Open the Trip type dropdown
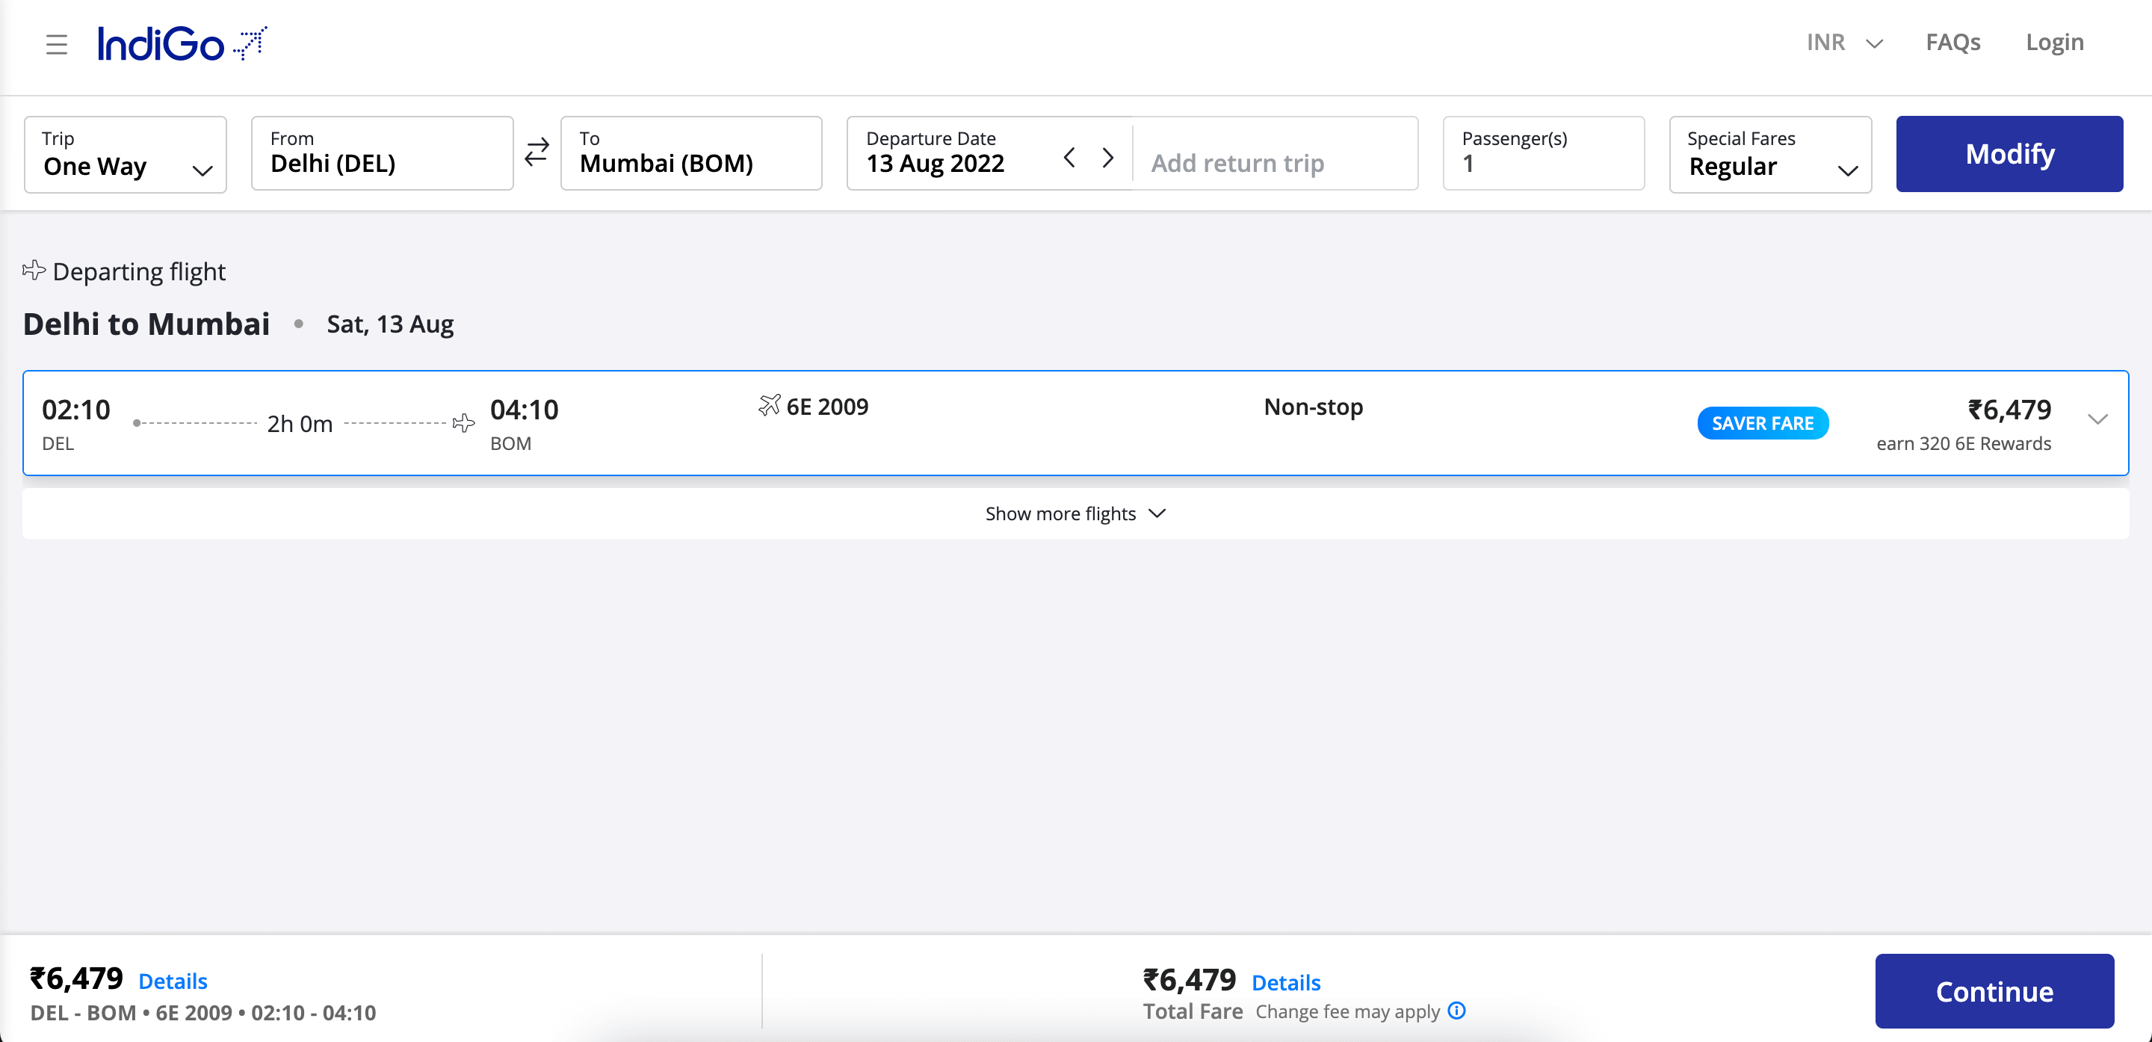Screen dimensions: 2152x1042 pos(126,155)
